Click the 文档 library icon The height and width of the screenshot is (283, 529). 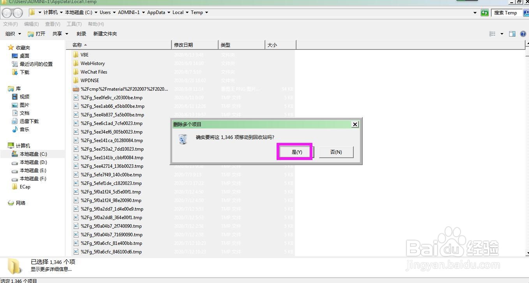(15, 113)
